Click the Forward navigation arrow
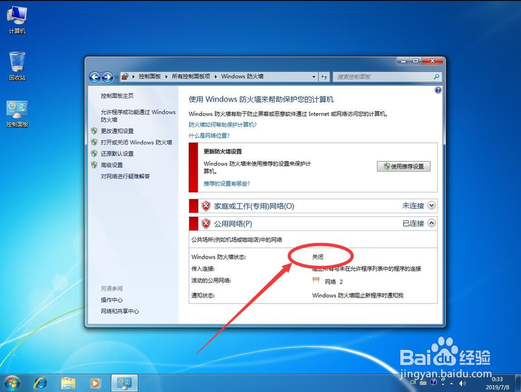 (107, 77)
